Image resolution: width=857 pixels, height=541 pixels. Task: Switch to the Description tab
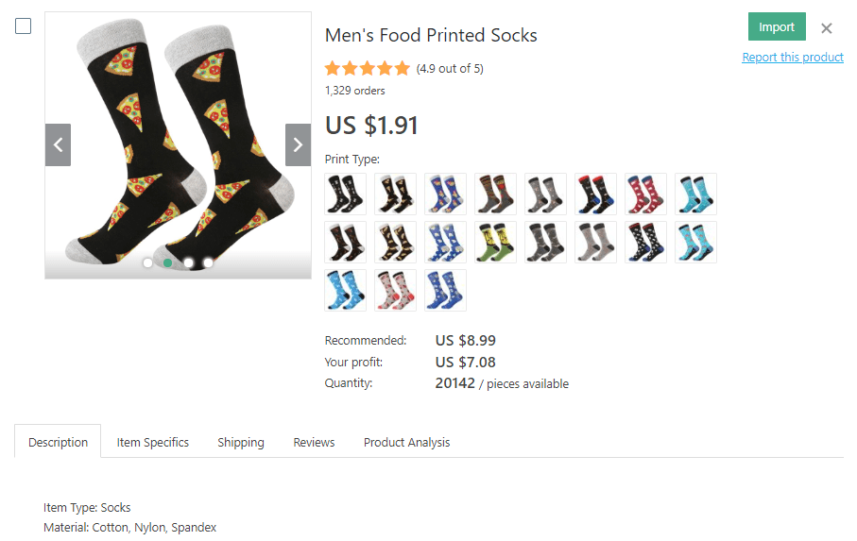tap(58, 442)
